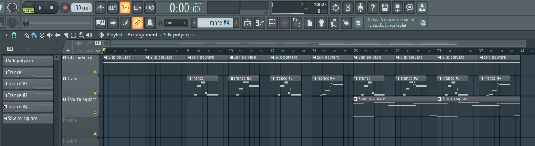Screen dimensions: 535x146
Task: Select the Playback speaker tool
Action: [89, 35]
